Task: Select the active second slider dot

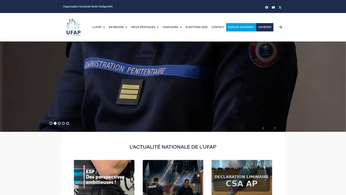Action: 55,123
